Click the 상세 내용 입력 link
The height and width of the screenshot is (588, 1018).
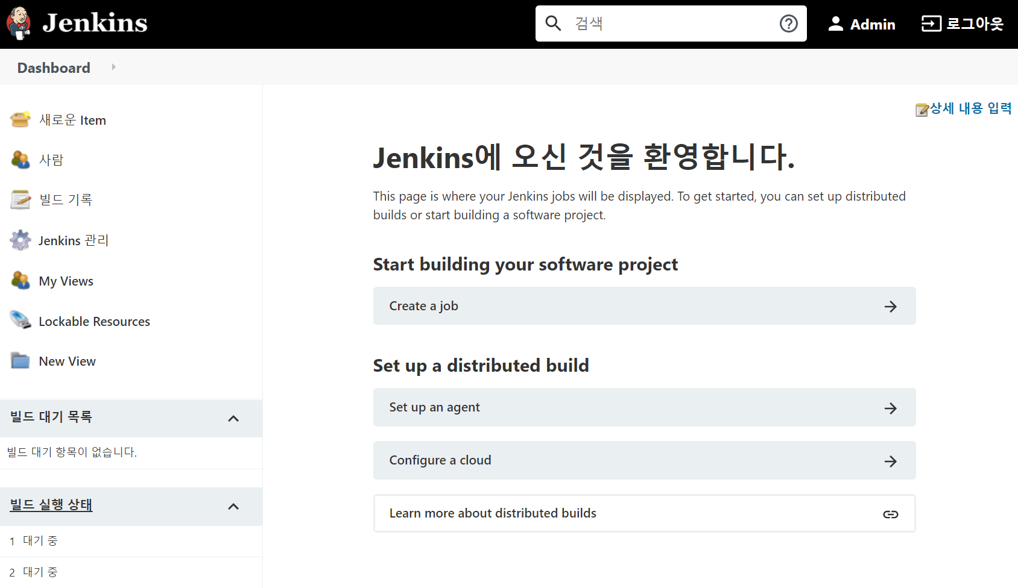[x=970, y=108]
